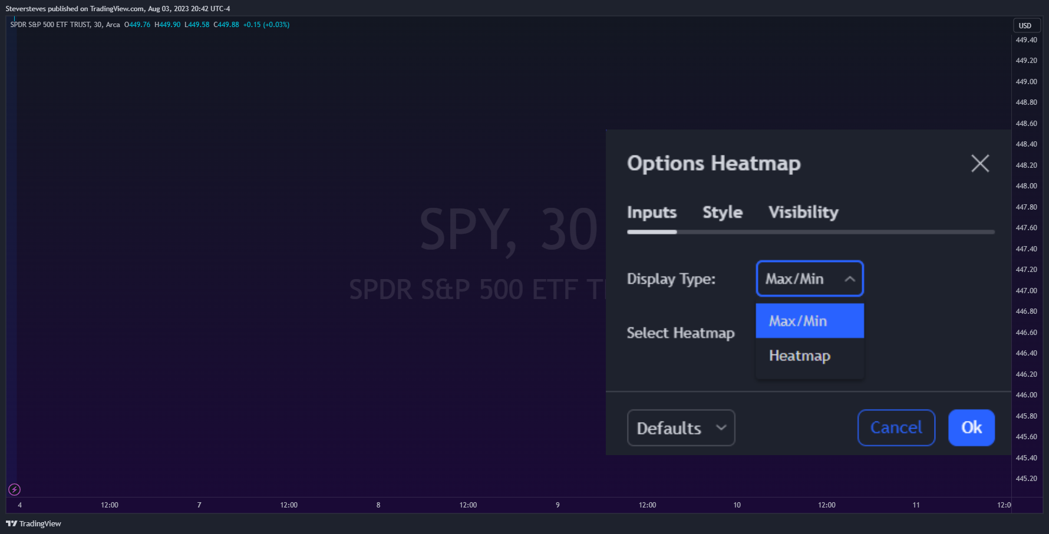Click the 448.00 price label
The width and height of the screenshot is (1049, 534).
1026,186
